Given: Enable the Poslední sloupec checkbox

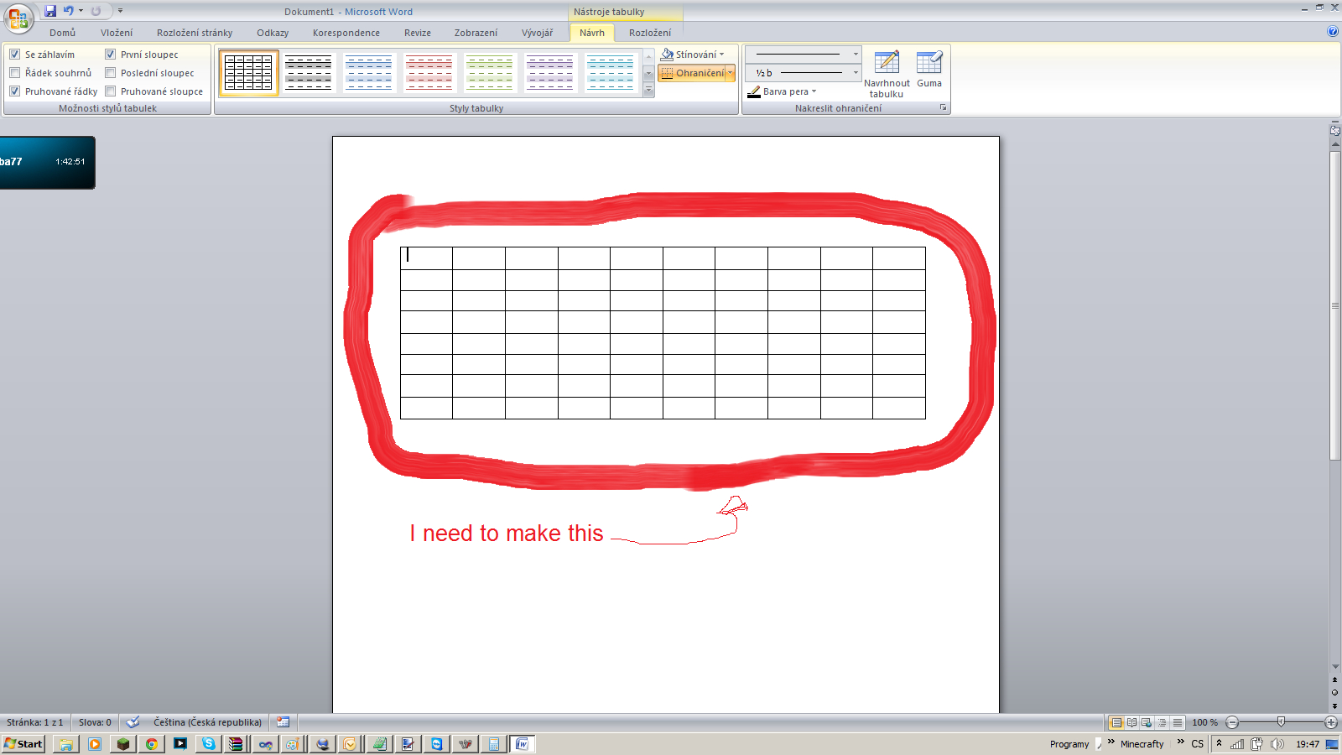Looking at the screenshot, I should pos(110,73).
